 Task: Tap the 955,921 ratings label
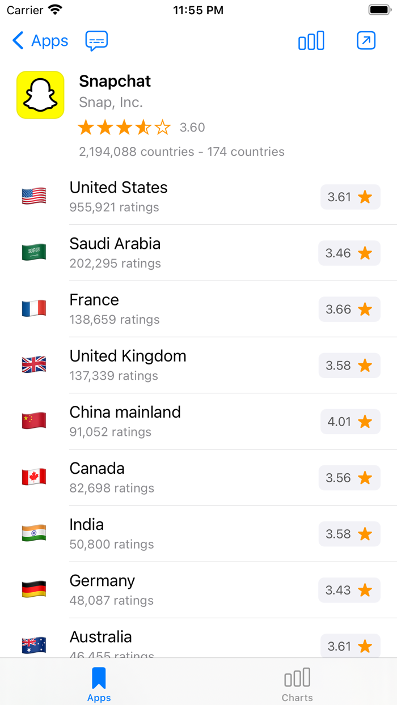click(115, 207)
